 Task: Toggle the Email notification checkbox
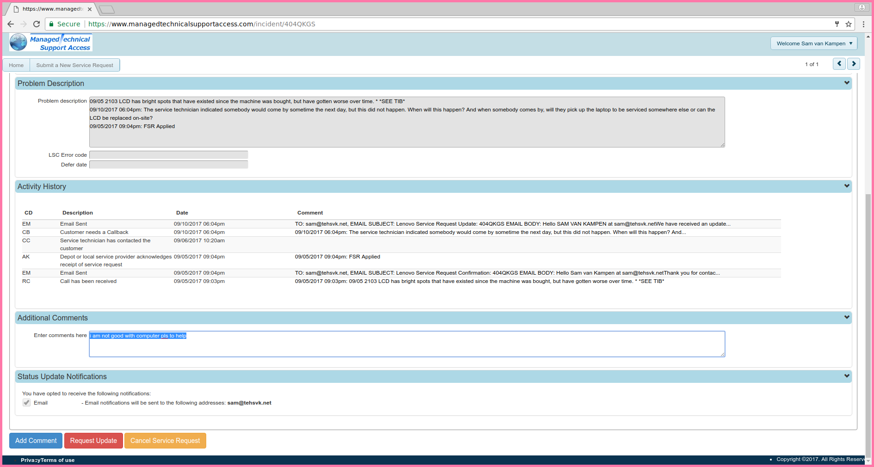point(27,403)
